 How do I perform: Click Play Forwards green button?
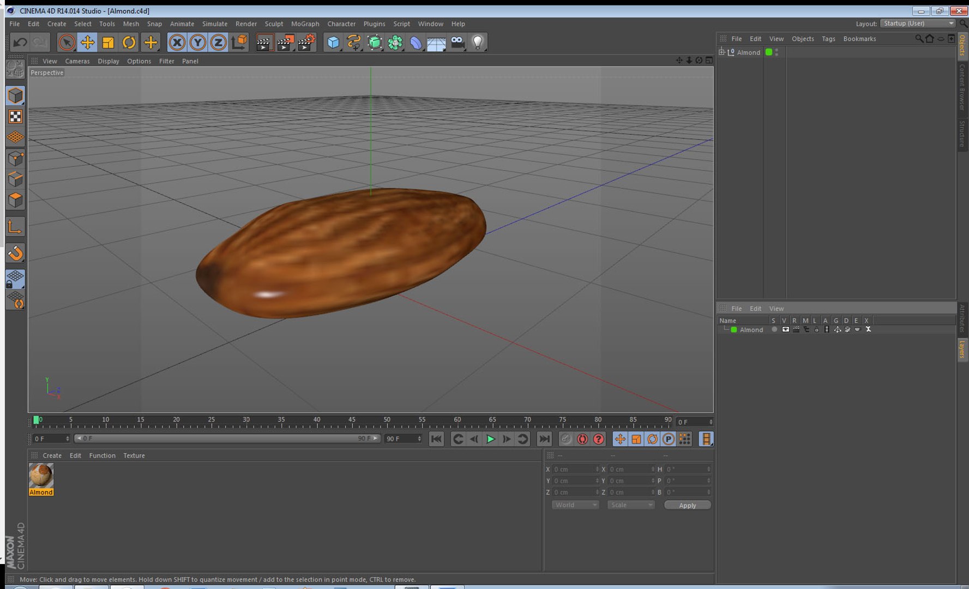coord(490,439)
